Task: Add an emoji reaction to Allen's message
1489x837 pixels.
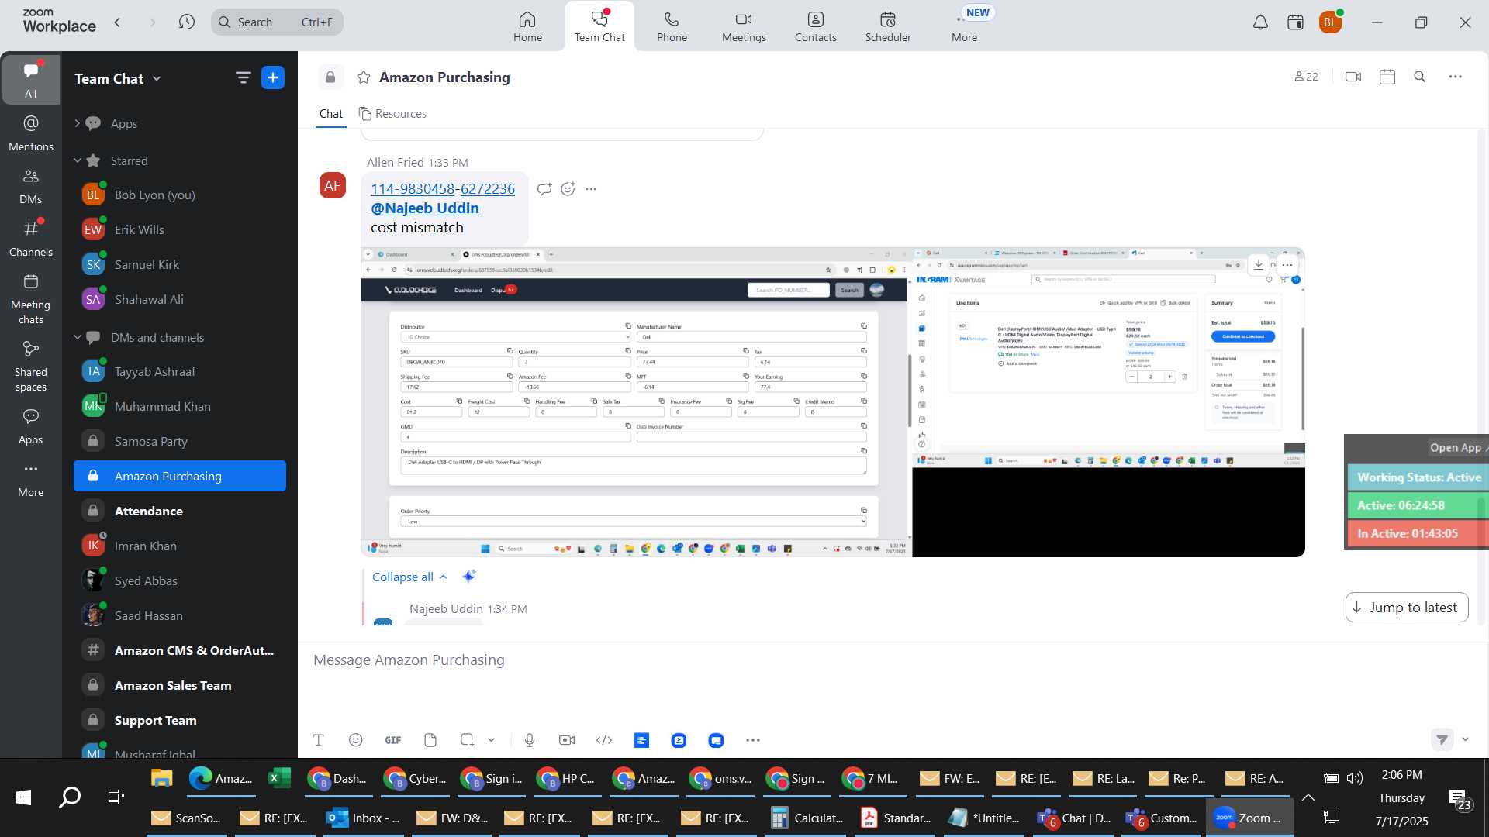Action: pos(568,188)
